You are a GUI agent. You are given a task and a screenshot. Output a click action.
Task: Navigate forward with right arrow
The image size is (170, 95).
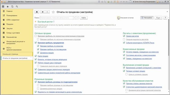(47, 12)
